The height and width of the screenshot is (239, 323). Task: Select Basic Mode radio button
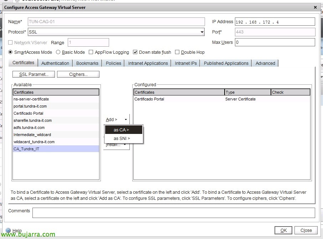(x=58, y=52)
